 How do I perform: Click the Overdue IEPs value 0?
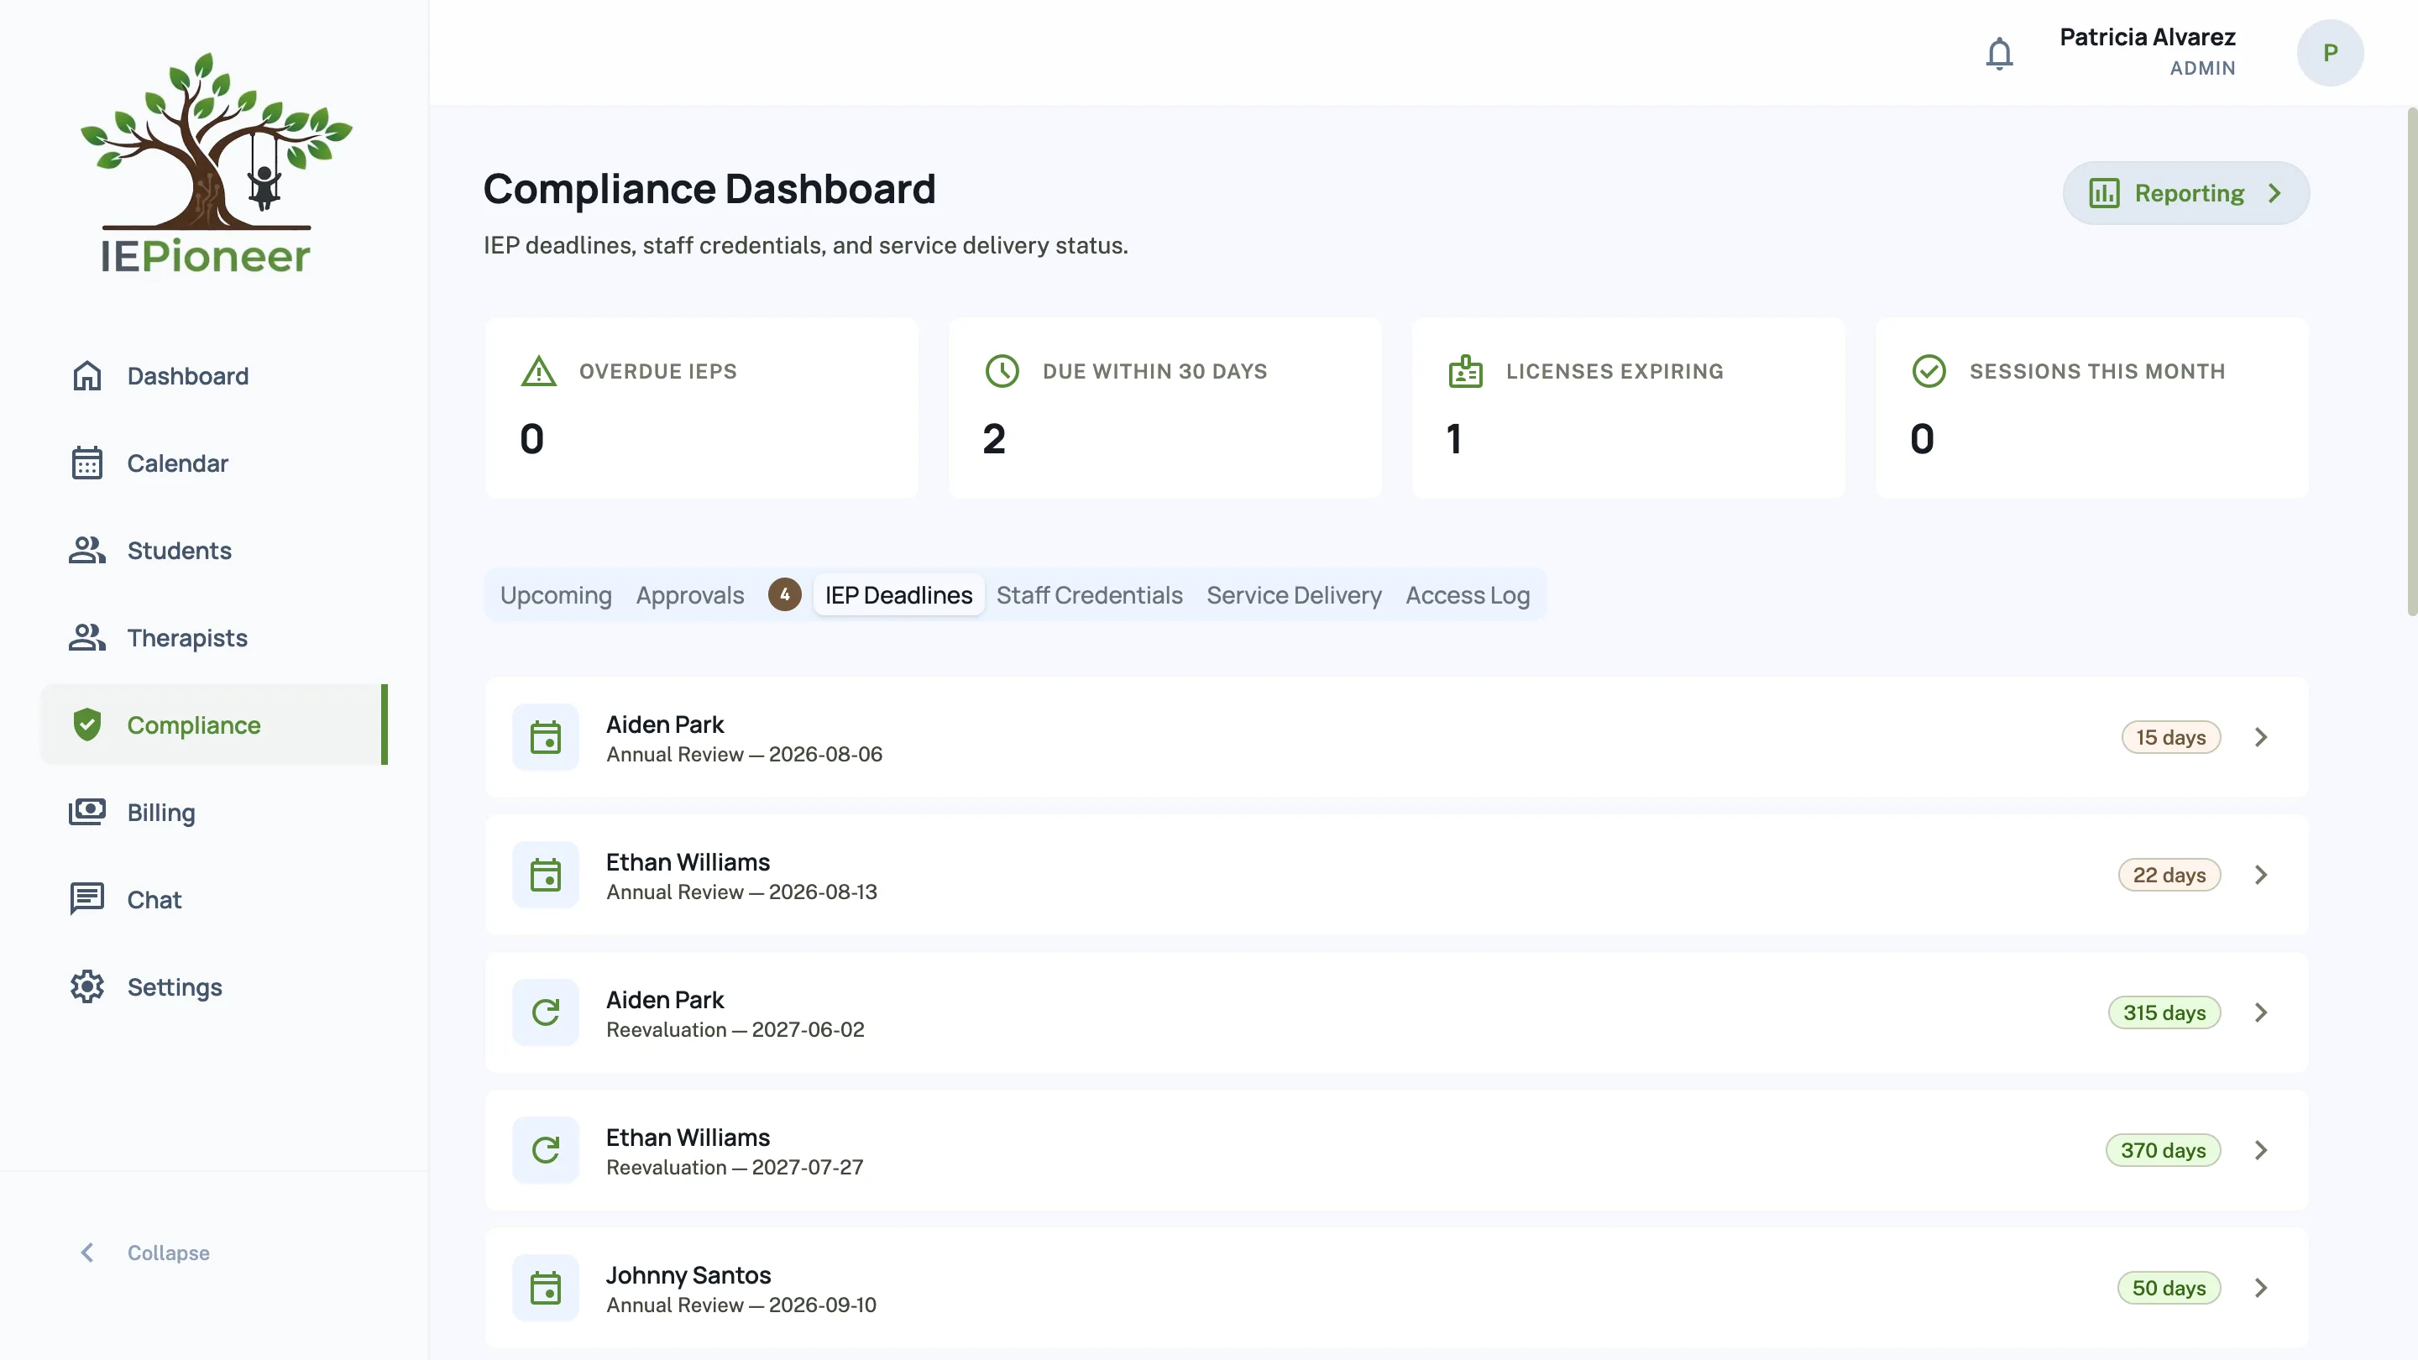[531, 439]
